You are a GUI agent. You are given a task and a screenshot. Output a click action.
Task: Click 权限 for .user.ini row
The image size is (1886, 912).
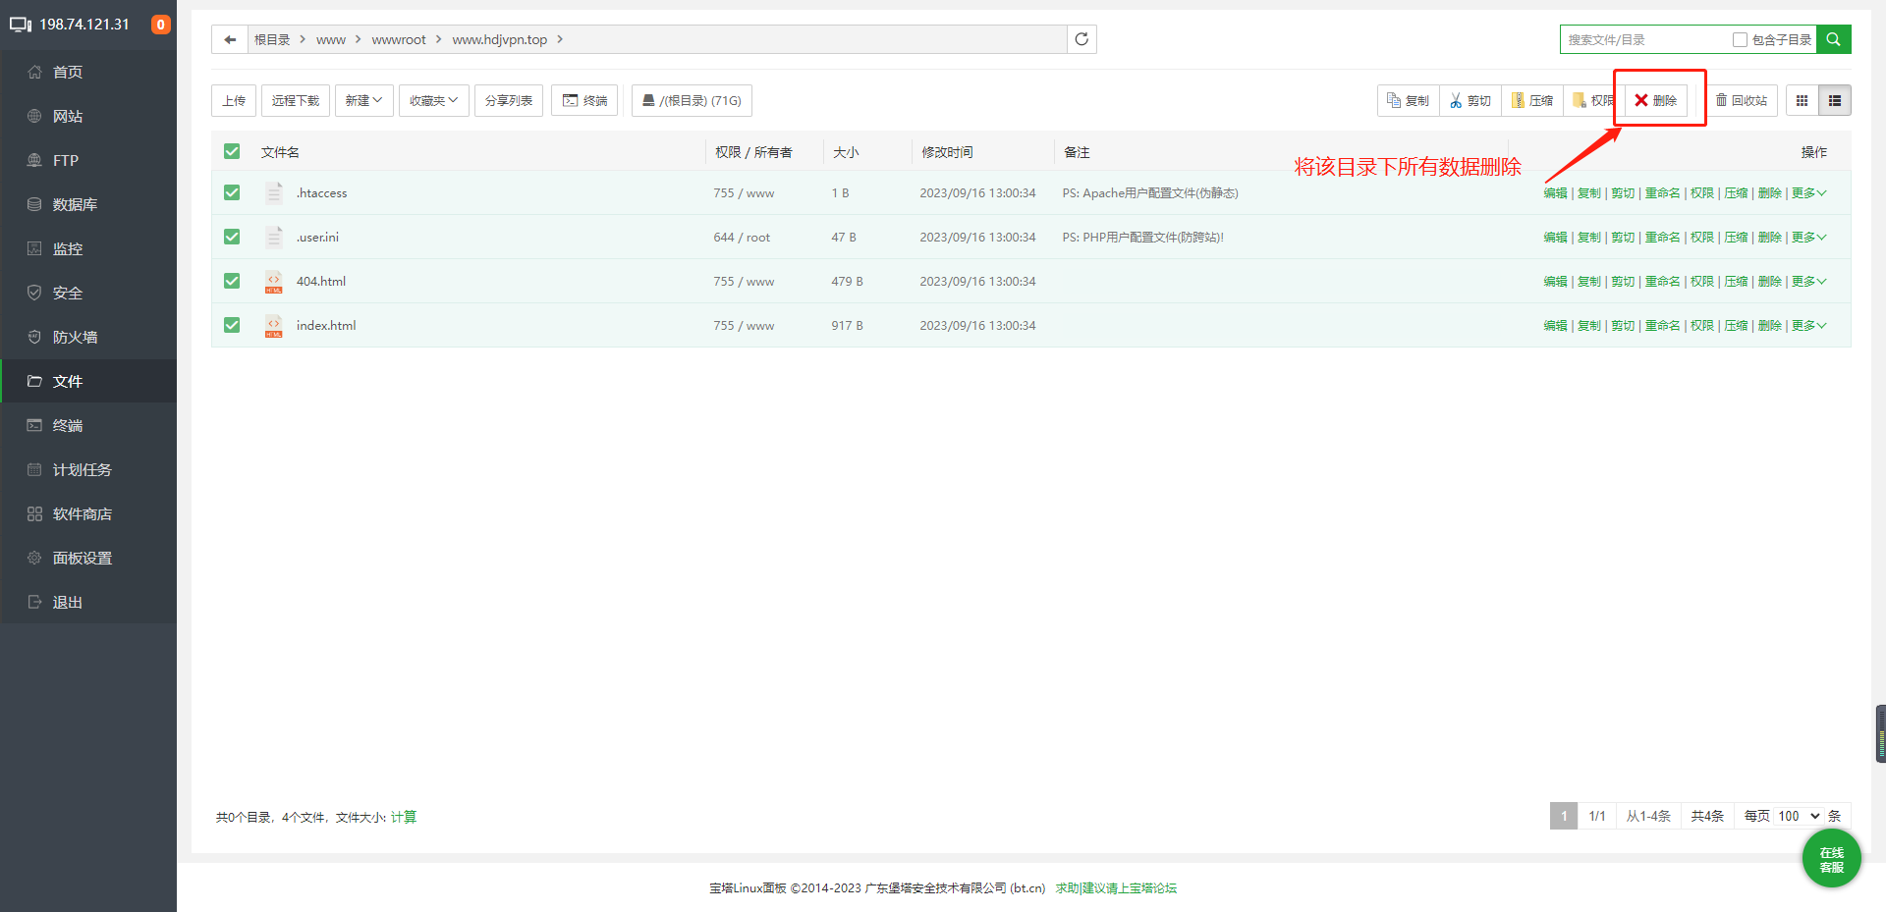(1701, 238)
